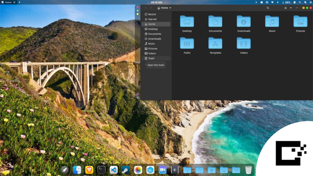Open the Downloads folder icon
The width and height of the screenshot is (313, 176).
[x=244, y=22]
